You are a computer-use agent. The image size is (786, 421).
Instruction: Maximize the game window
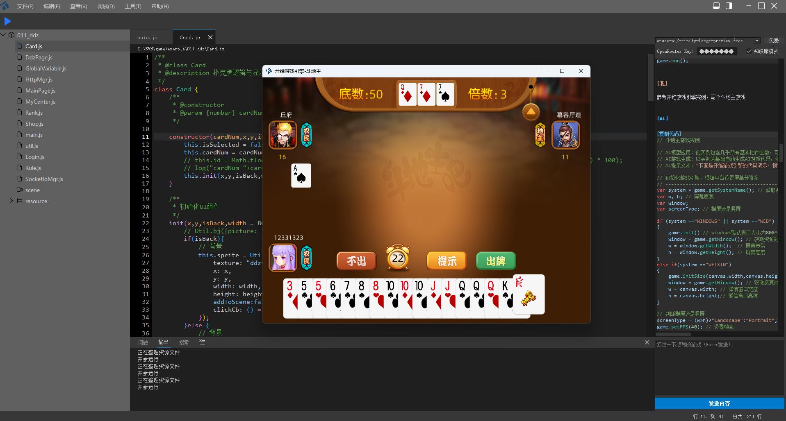[x=562, y=71]
